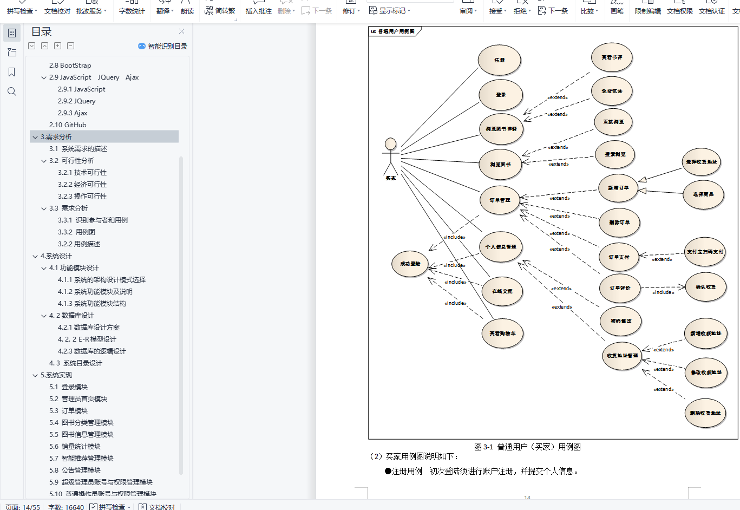Open the bookmark panel from the left sidebar
Viewport: 740px width, 510px height.
(x=12, y=72)
